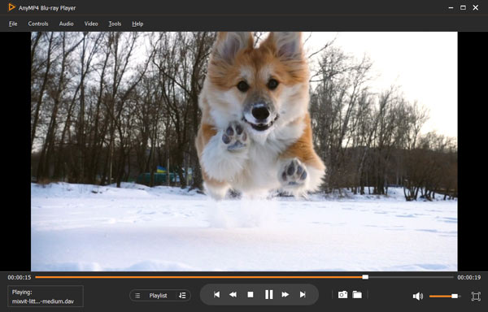Open the Tools menu
Screen dimensions: 488x312
[115, 24]
